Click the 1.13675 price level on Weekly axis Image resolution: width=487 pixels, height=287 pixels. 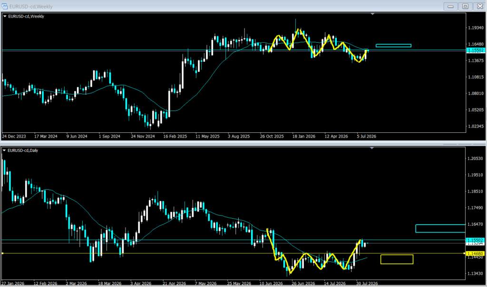coord(476,60)
